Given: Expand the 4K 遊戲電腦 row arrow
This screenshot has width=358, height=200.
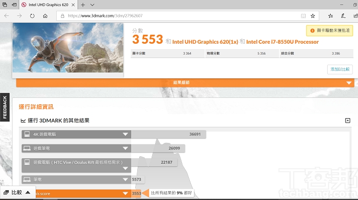Looking at the screenshot, I should pos(125,134).
